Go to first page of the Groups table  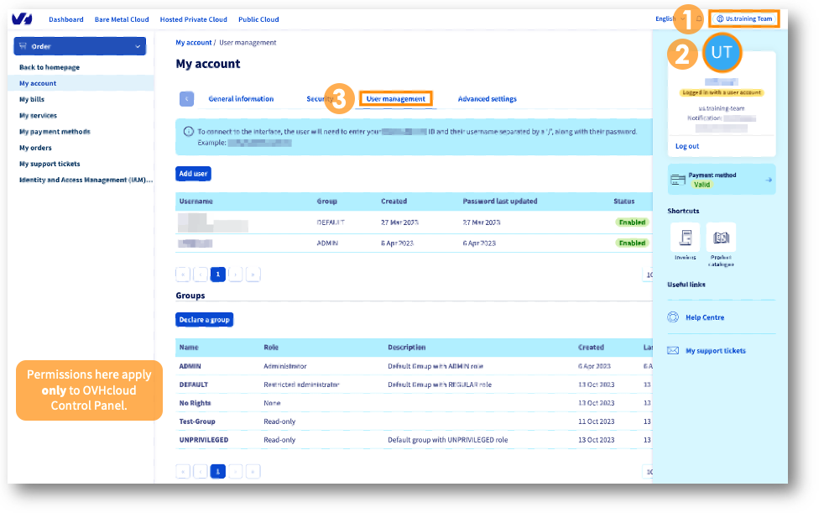(x=183, y=472)
